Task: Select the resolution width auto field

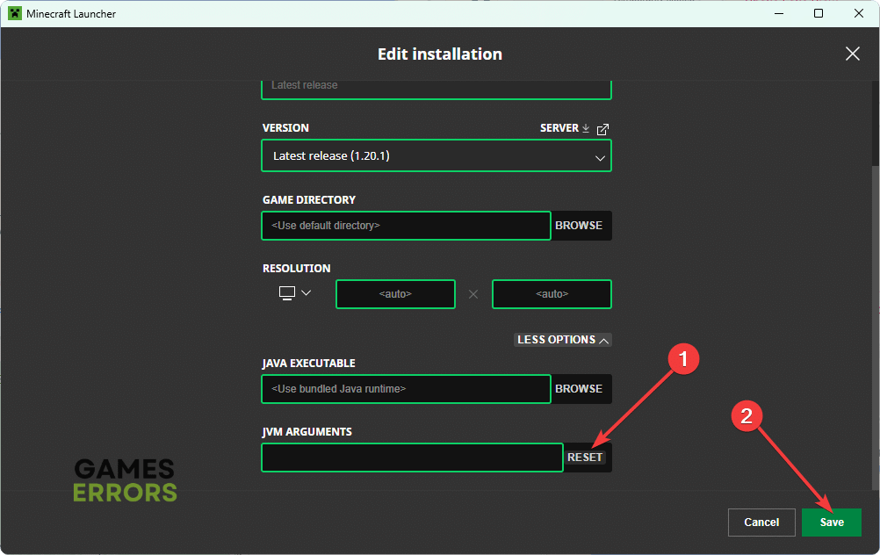Action: [x=395, y=294]
